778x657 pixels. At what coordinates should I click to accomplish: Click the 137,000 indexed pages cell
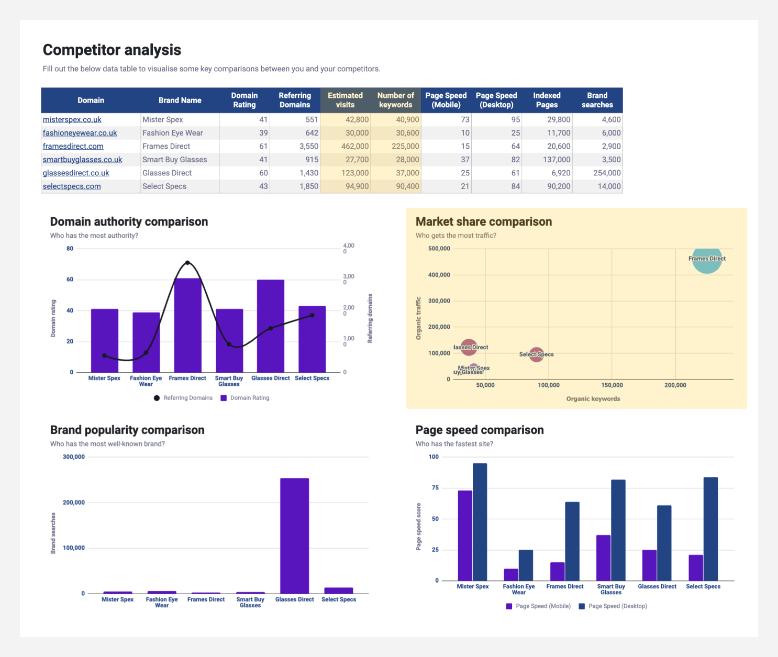[x=547, y=160]
